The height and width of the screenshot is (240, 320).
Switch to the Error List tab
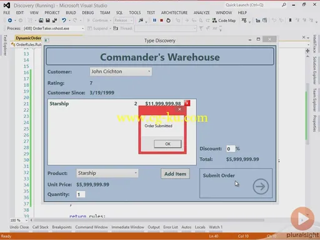171,227
